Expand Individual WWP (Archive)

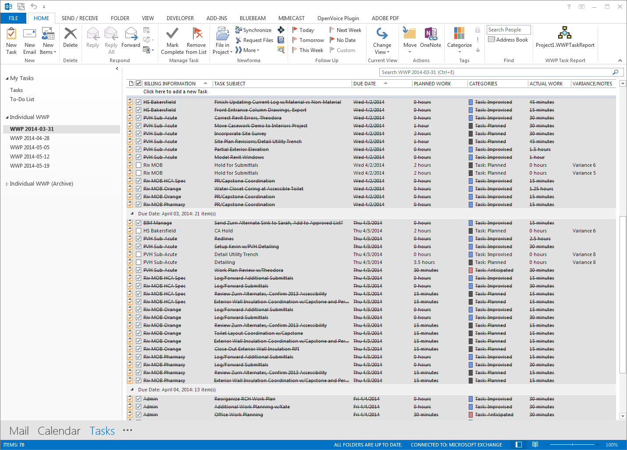(7, 184)
